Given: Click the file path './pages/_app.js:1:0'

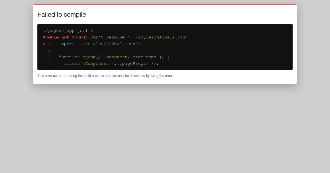Looking at the screenshot, I should click(x=68, y=30).
